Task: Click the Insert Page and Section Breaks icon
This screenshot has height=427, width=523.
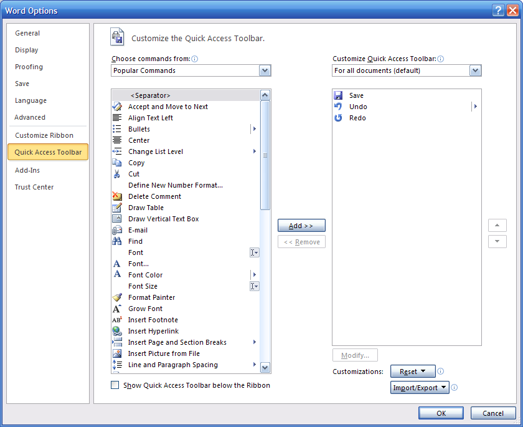Action: [117, 342]
